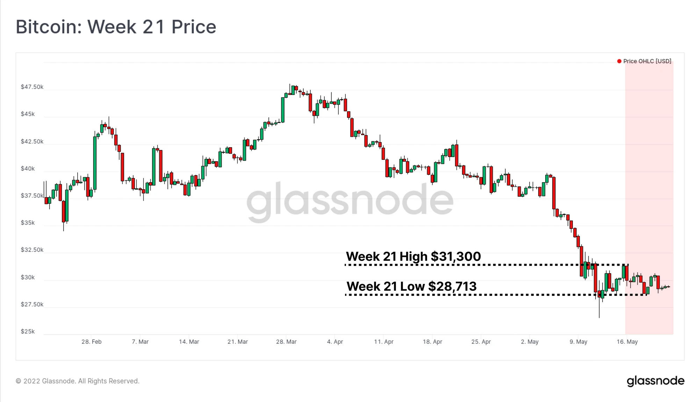Select the $40k y-axis price label
The height and width of the screenshot is (402, 699).
click(x=28, y=169)
